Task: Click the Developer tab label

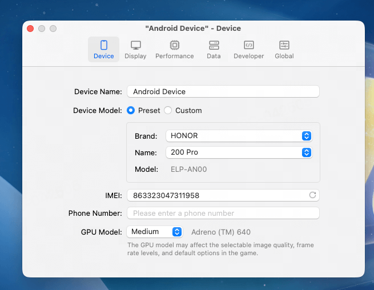Action: pyautogui.click(x=248, y=56)
